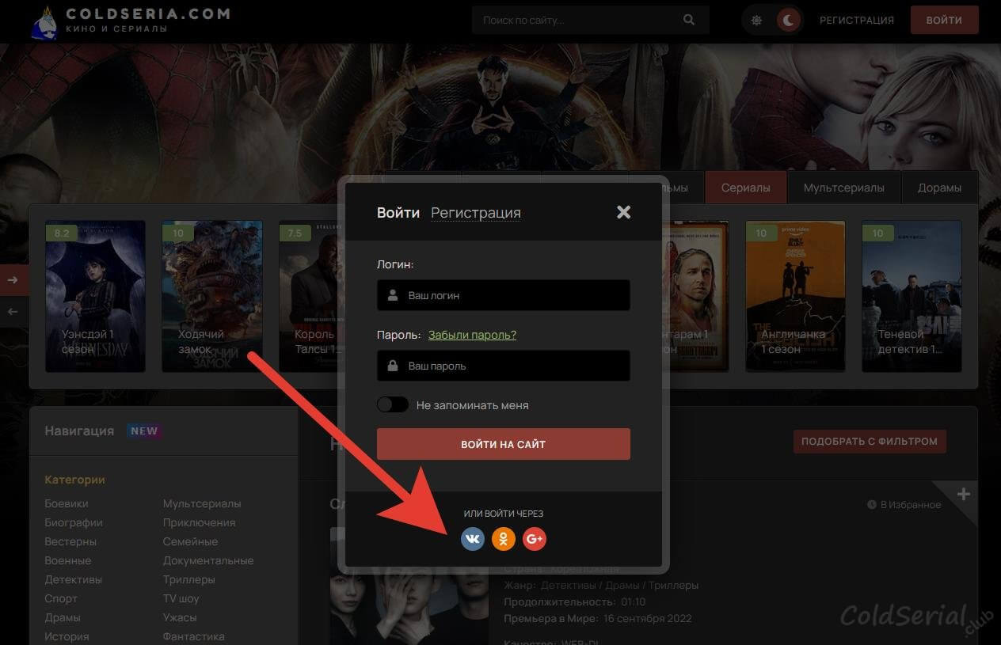Click 'ПОДОБРАТЬ С ФИЛЬТРОМ' button
The width and height of the screenshot is (1001, 645).
(870, 442)
